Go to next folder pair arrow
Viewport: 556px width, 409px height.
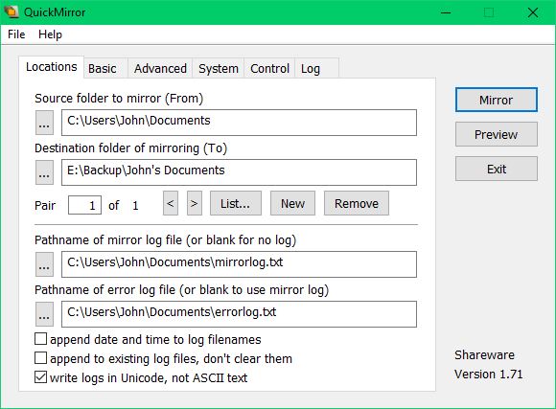tap(195, 203)
